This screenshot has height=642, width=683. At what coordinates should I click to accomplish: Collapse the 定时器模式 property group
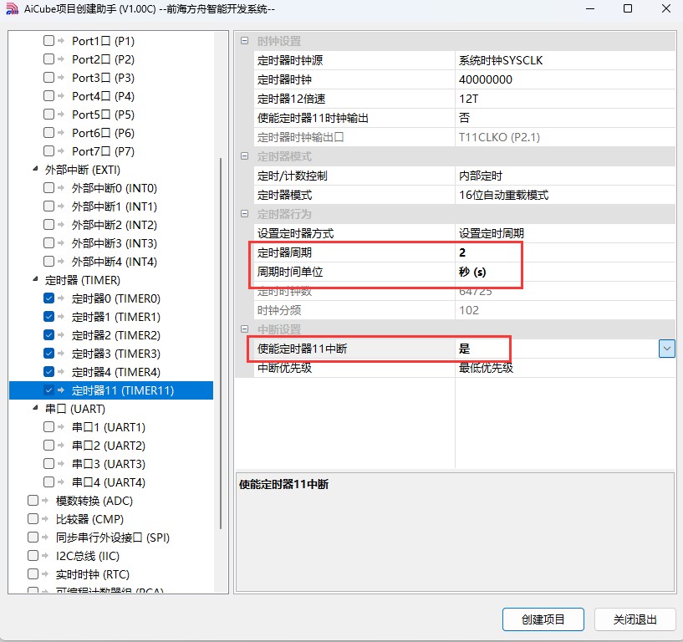pos(245,156)
